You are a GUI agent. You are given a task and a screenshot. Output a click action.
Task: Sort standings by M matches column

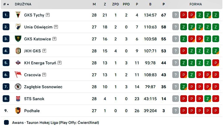94,4
